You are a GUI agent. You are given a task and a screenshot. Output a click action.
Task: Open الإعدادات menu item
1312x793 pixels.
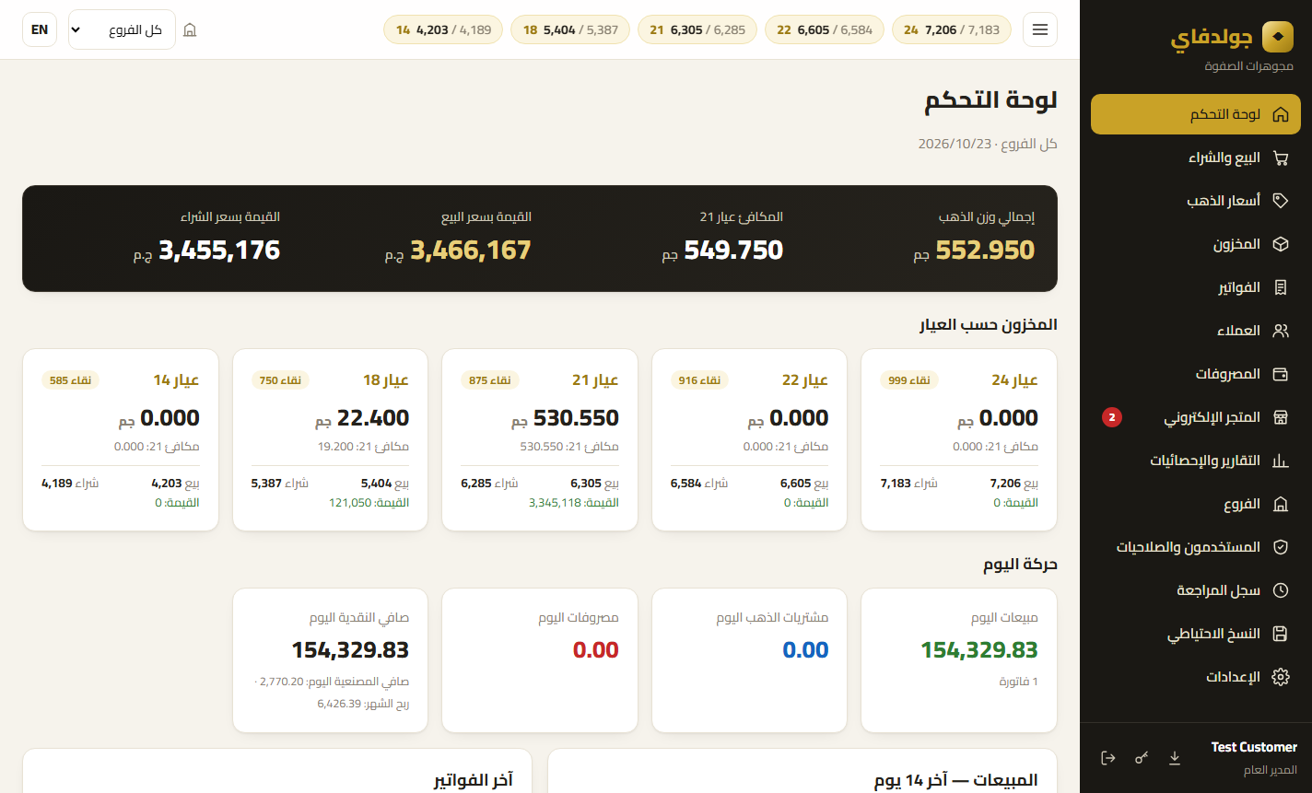click(1196, 677)
